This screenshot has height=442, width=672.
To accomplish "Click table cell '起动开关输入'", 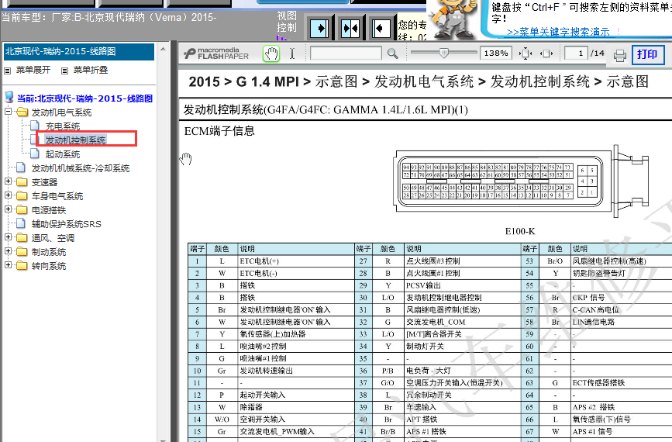I will click(296, 395).
